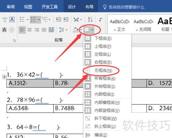Click the Increase Indent icon
172x138 pixels.
pyautogui.click(x=66, y=20)
